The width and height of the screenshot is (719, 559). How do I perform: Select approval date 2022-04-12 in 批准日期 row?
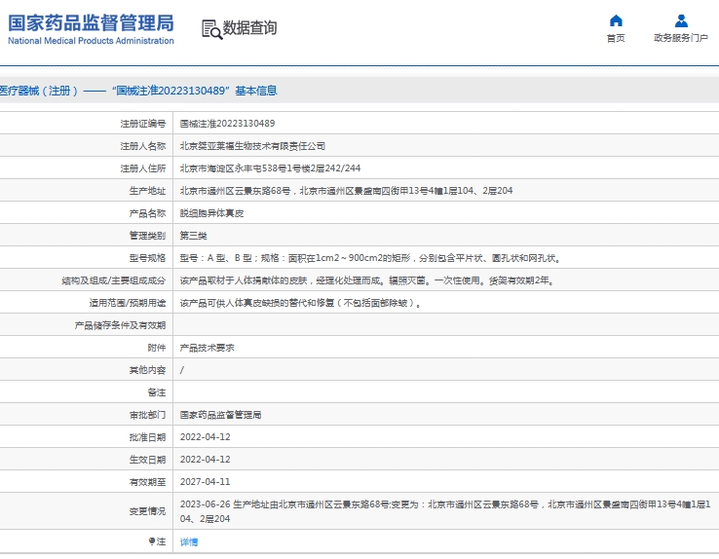coord(205,437)
